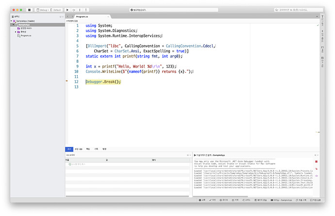Step into the current statement
The width and height of the screenshot is (335, 216).
coord(80,10)
